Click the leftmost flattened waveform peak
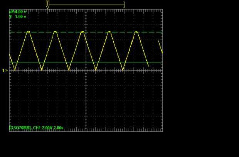239x157 pixels. point(29,32)
